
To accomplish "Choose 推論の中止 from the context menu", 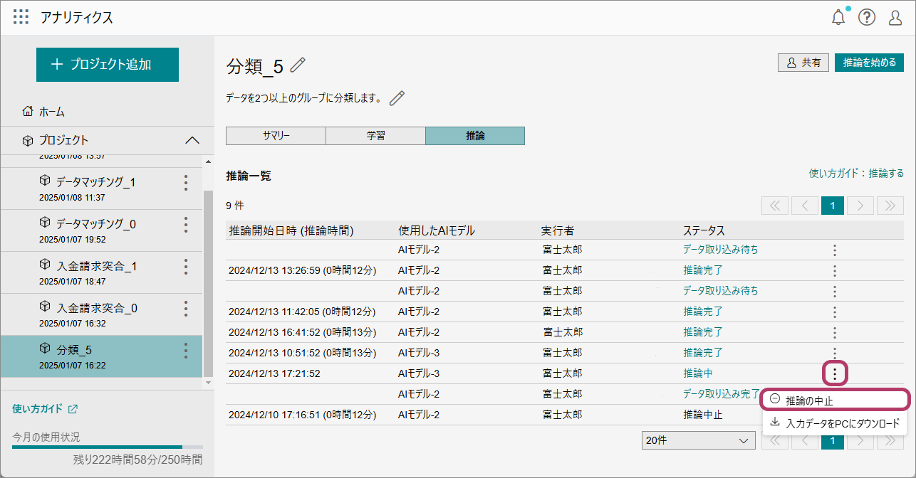I will click(x=836, y=400).
